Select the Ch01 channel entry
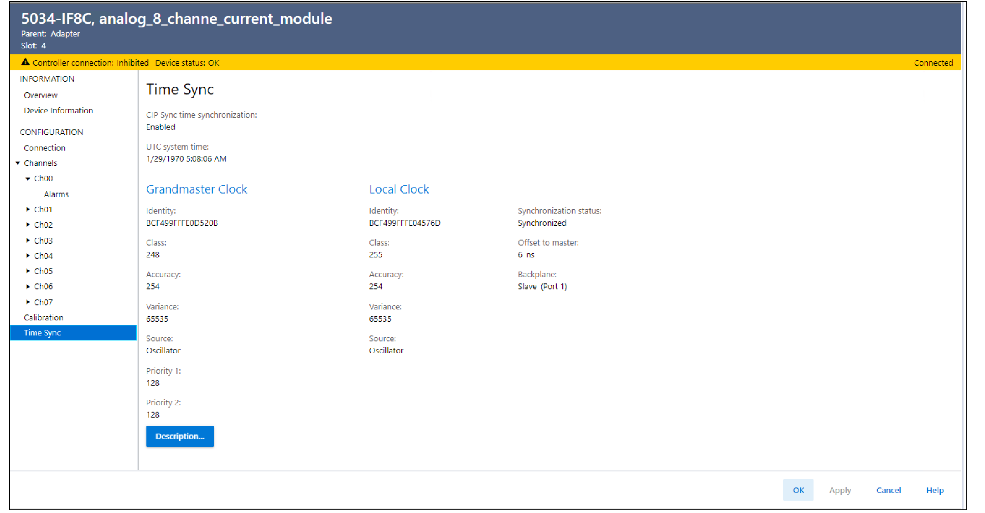This screenshot has width=985, height=513. pyautogui.click(x=43, y=209)
